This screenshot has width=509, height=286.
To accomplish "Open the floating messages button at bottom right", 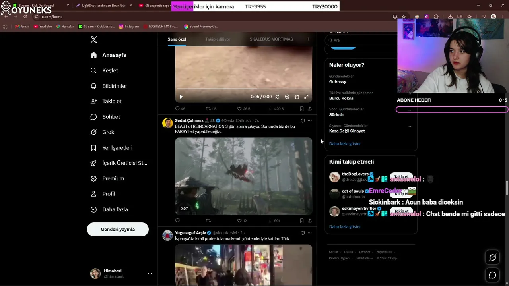I will point(492,275).
